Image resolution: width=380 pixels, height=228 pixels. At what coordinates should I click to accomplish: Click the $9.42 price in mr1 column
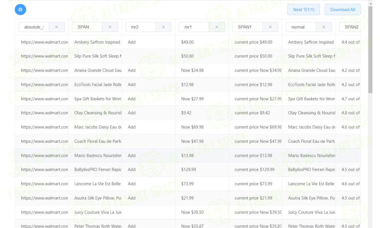186,113
